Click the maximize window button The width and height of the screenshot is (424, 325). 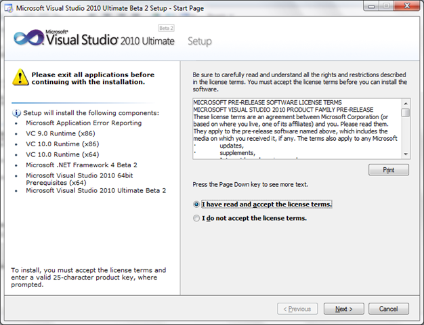(387, 6)
